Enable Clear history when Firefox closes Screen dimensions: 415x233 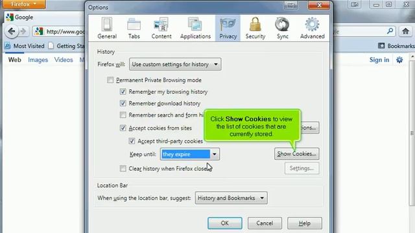point(123,168)
